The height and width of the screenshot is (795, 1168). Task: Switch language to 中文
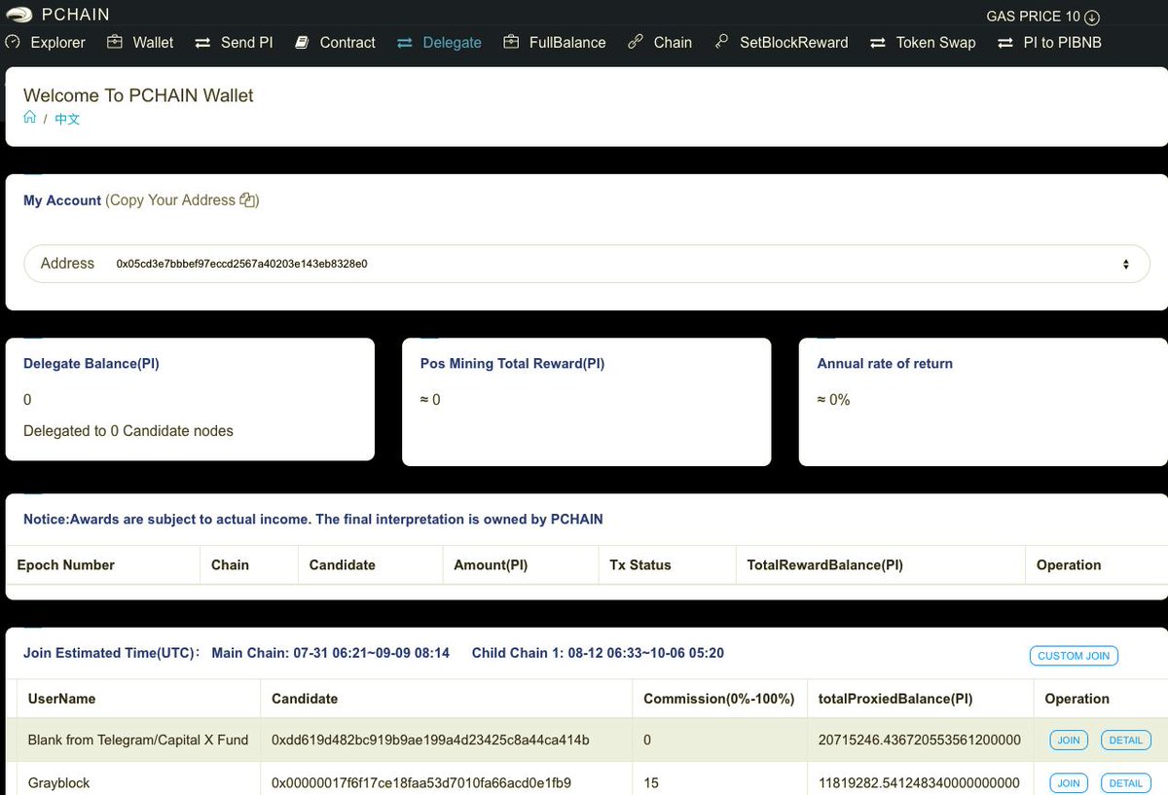pyautogui.click(x=67, y=119)
